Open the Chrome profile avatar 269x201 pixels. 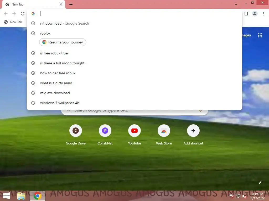click(x=255, y=14)
